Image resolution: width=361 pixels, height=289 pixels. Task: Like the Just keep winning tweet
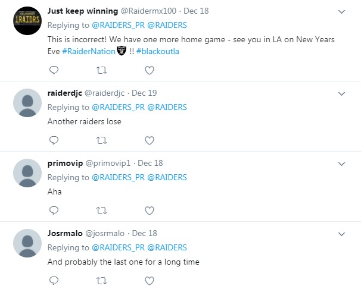[x=150, y=71]
